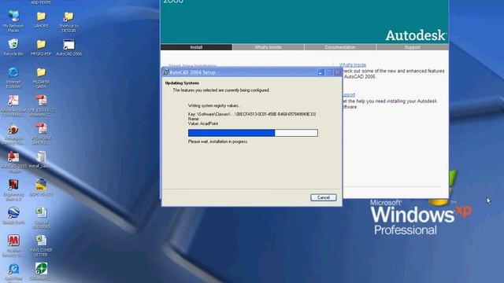Screen dimensions: 504x283
Task: Switch to the What's Inside tab
Action: [x=268, y=47]
